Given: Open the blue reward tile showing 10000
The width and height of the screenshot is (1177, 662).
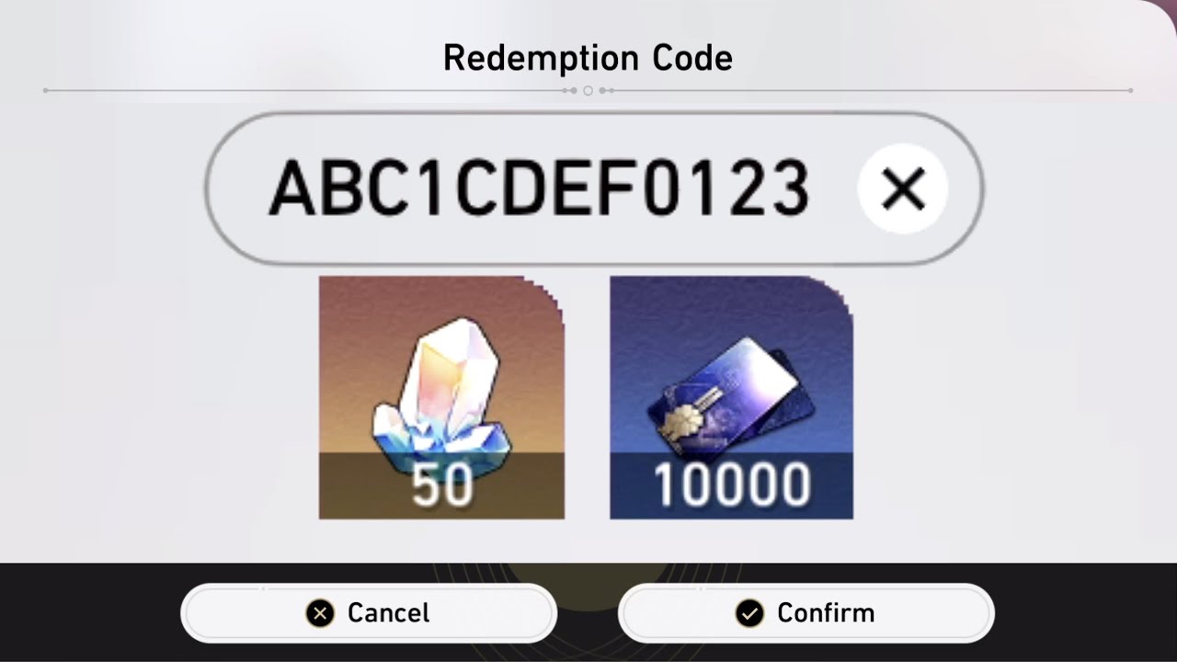Looking at the screenshot, I should pos(732,397).
